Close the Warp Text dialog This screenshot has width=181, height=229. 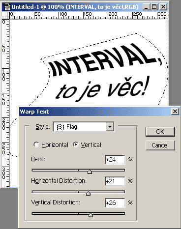coord(175,112)
